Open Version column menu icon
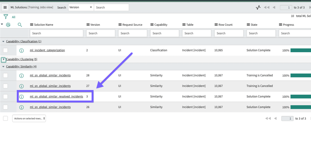Screen dimensions: 311x152 tap(88, 25)
